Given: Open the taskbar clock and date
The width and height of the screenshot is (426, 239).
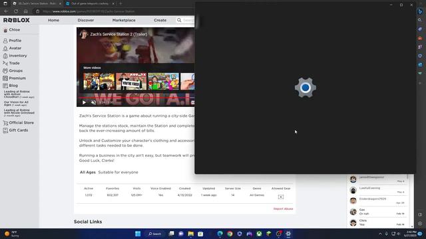Looking at the screenshot, I should point(410,234).
